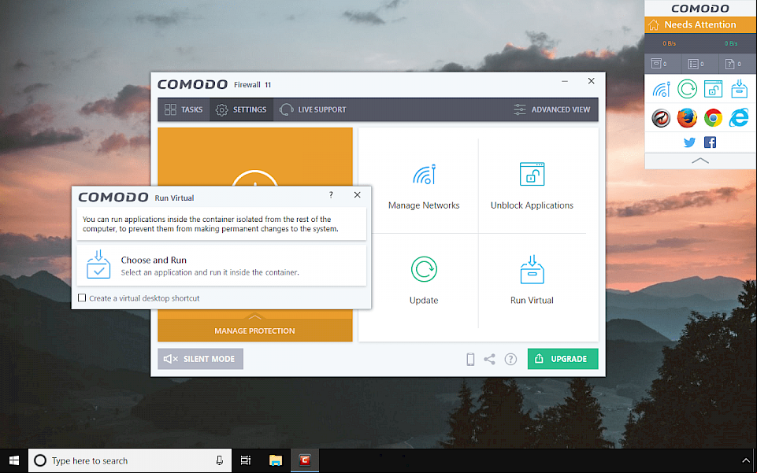
Task: Click the widget Update icon
Action: [x=687, y=89]
